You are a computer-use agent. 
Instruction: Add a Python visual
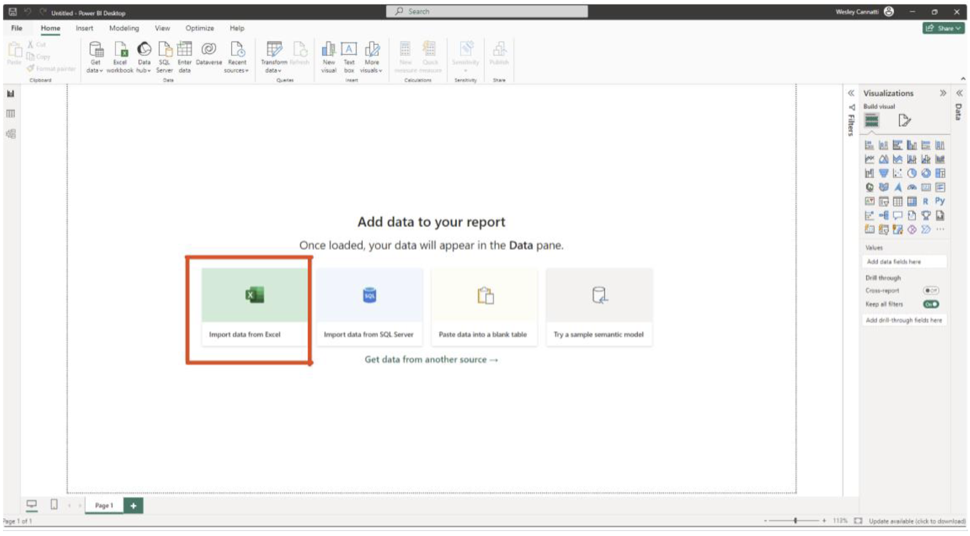click(940, 201)
